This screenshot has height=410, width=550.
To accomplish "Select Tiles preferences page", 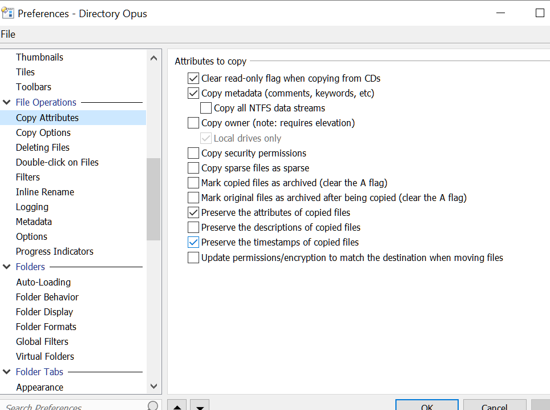I will coord(25,72).
